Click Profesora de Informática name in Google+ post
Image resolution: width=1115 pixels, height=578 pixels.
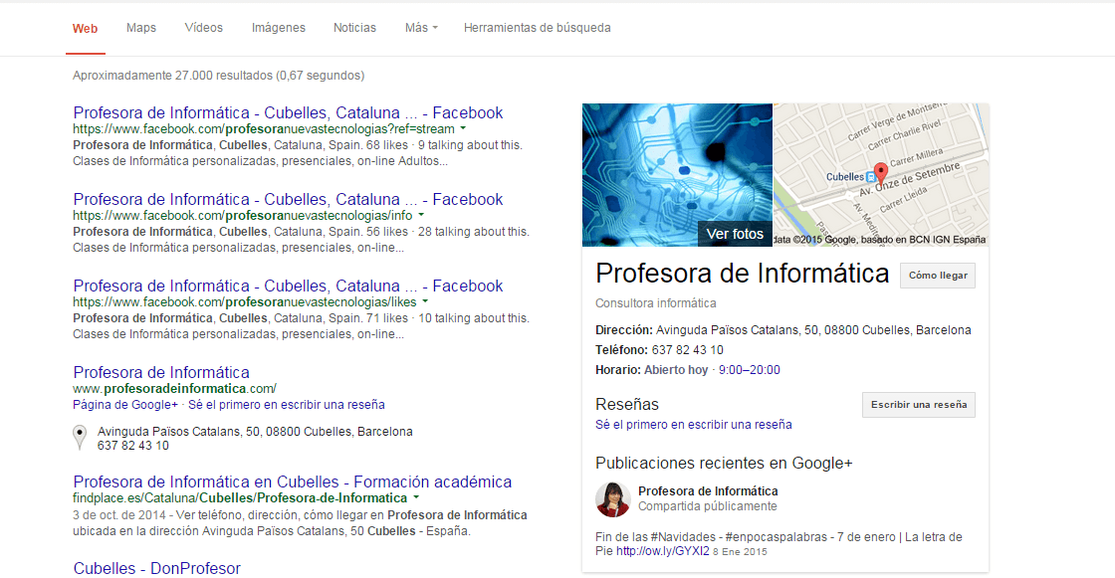click(x=708, y=490)
